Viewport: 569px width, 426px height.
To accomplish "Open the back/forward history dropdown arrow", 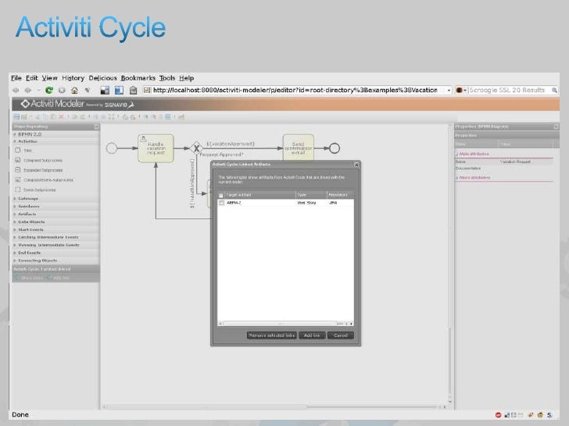I will tap(38, 91).
